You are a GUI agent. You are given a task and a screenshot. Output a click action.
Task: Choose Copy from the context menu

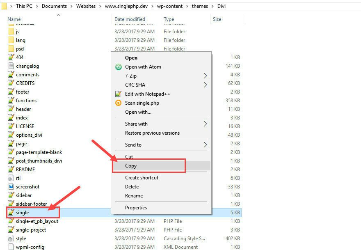tap(131, 166)
